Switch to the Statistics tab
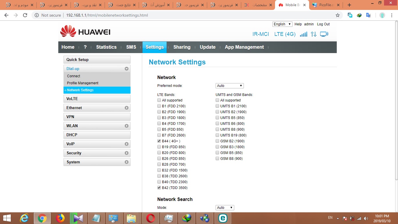The image size is (398, 224). click(106, 47)
